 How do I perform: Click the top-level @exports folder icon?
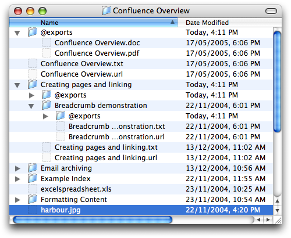[x=32, y=32]
